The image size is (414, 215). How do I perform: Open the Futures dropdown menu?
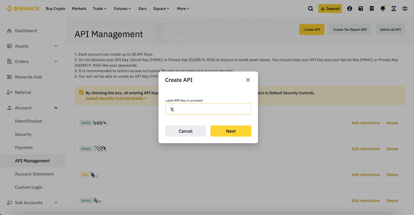122,9
